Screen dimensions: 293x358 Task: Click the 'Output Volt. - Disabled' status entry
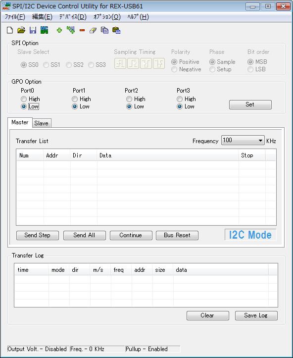37,349
